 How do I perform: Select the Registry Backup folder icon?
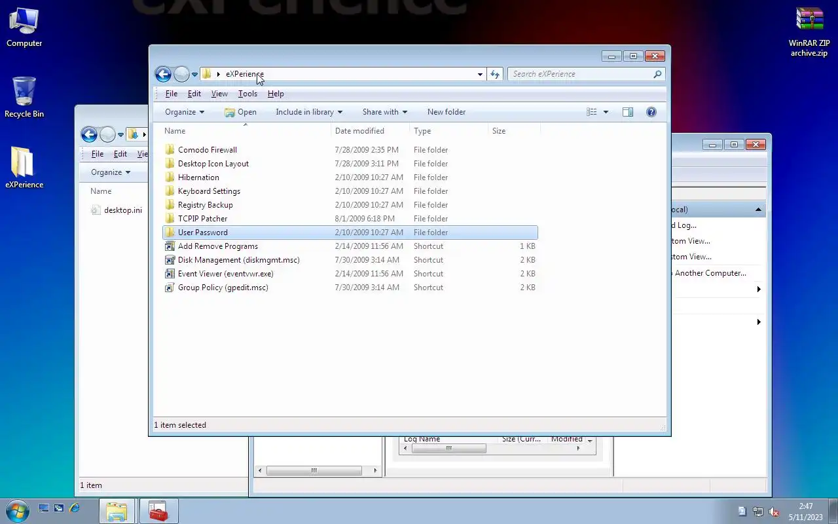(x=170, y=205)
